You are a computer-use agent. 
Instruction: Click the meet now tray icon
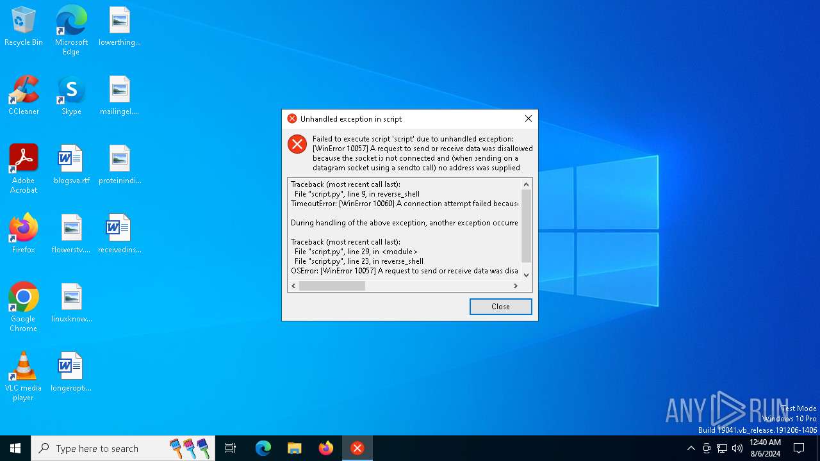pyautogui.click(x=707, y=448)
